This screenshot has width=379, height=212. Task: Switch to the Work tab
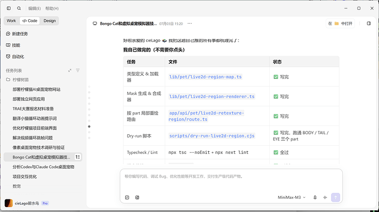tap(12, 21)
